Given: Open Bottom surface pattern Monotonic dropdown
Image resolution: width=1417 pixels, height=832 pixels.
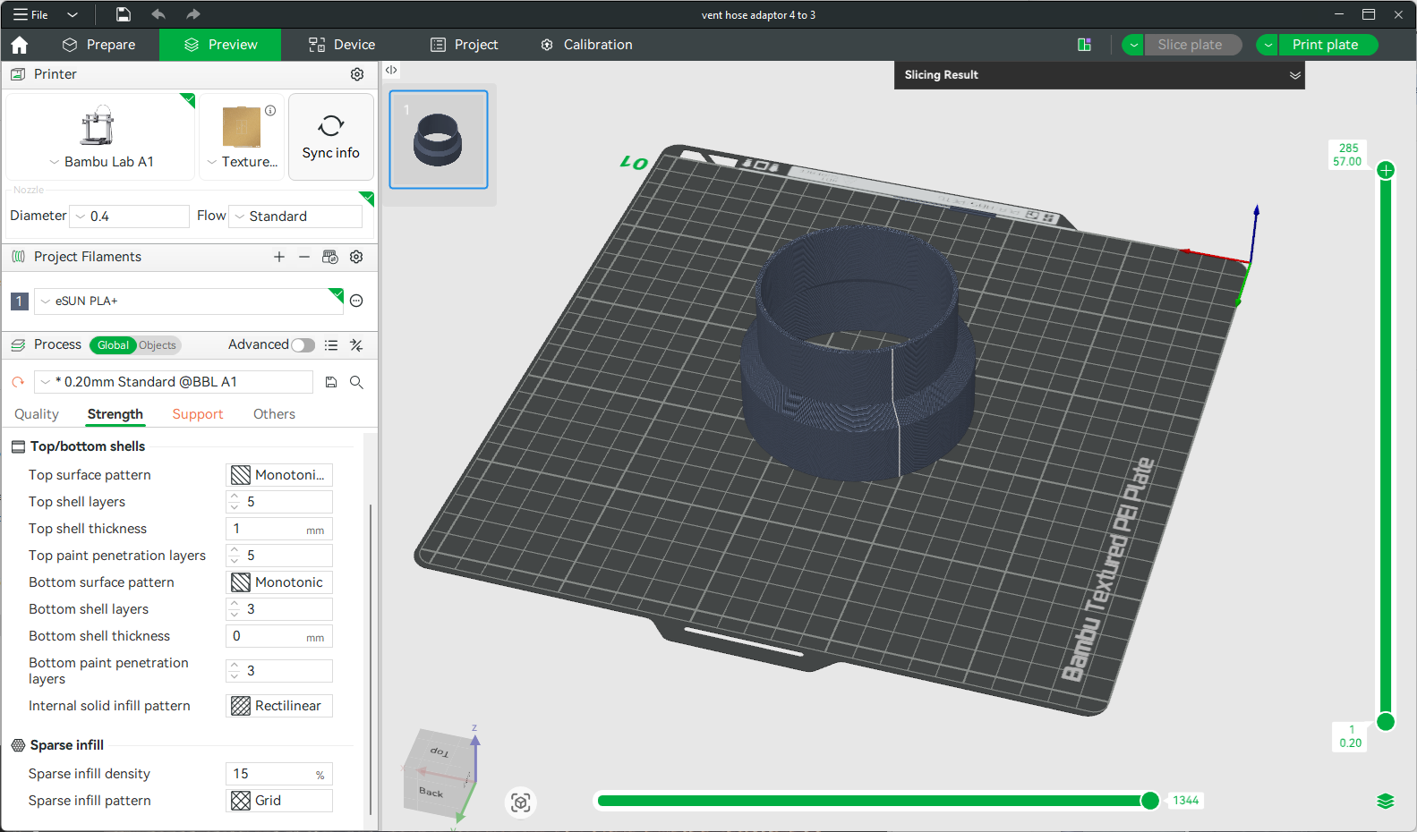Looking at the screenshot, I should 279,582.
